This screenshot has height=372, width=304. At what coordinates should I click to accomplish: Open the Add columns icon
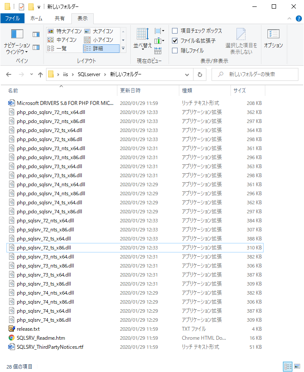point(160,41)
